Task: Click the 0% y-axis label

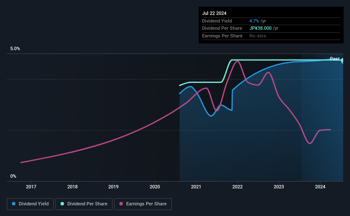Action: point(13,176)
